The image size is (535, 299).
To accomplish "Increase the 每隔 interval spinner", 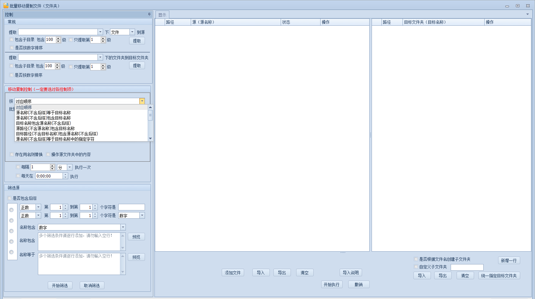I will [x=52, y=166].
